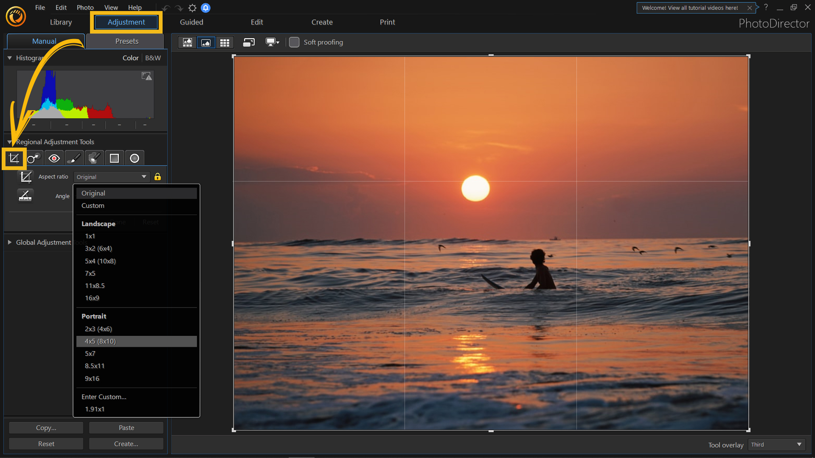Select the Gradient Mask tool
815x458 pixels.
point(114,159)
